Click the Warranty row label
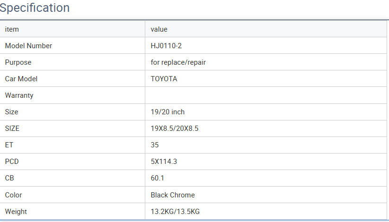The image size is (389, 222). click(x=19, y=95)
